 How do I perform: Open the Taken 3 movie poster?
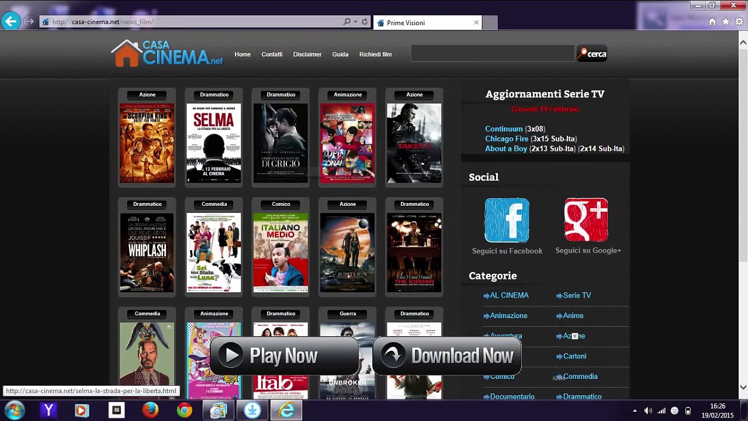point(414,143)
